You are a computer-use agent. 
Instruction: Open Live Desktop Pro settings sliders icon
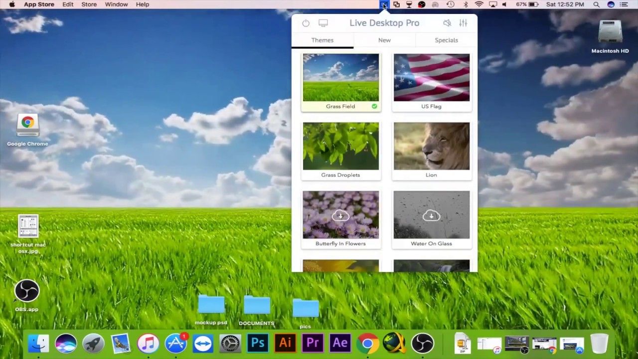pyautogui.click(x=463, y=23)
